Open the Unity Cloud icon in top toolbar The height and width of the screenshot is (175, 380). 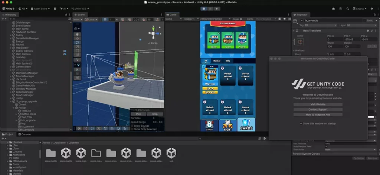point(334,9)
